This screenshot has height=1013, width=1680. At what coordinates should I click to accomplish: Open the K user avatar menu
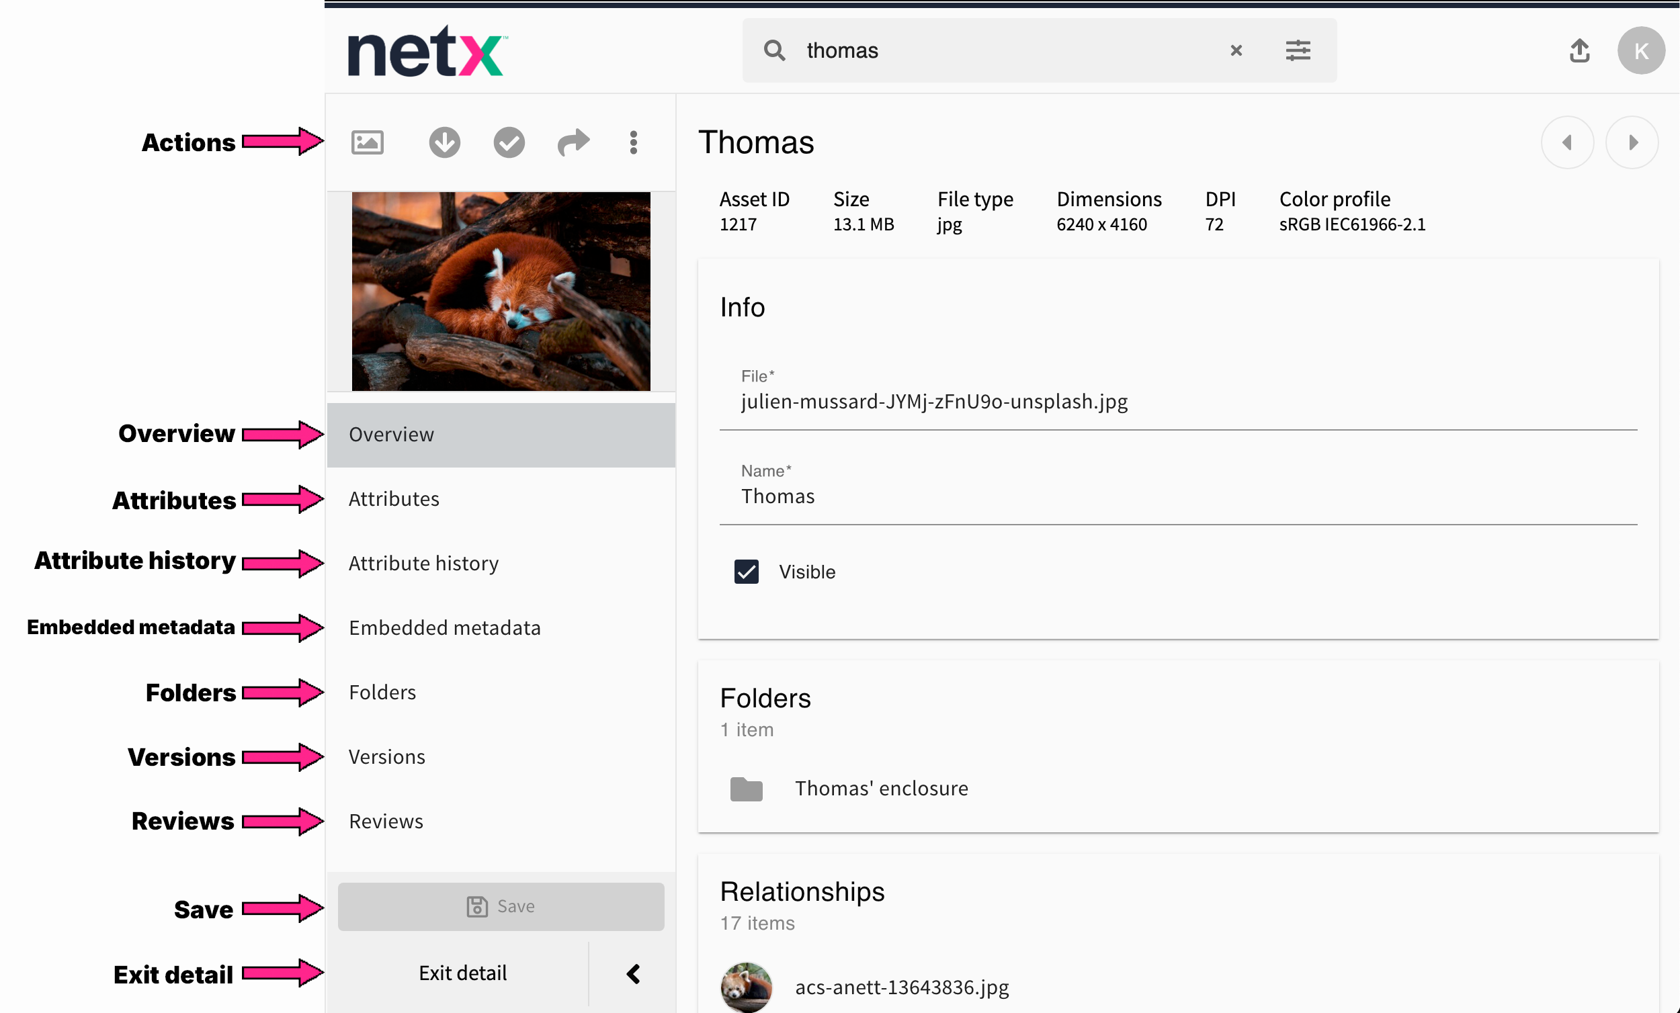[1640, 50]
